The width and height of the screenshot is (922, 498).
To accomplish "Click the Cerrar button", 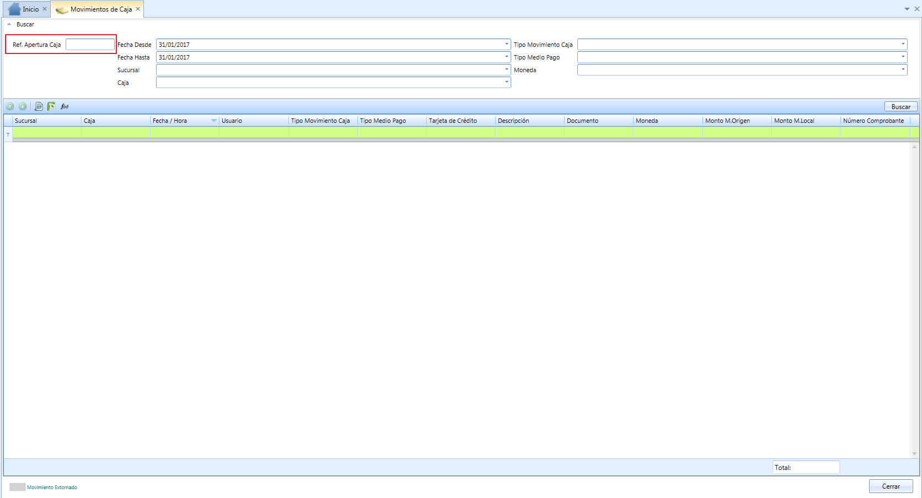I will click(891, 486).
